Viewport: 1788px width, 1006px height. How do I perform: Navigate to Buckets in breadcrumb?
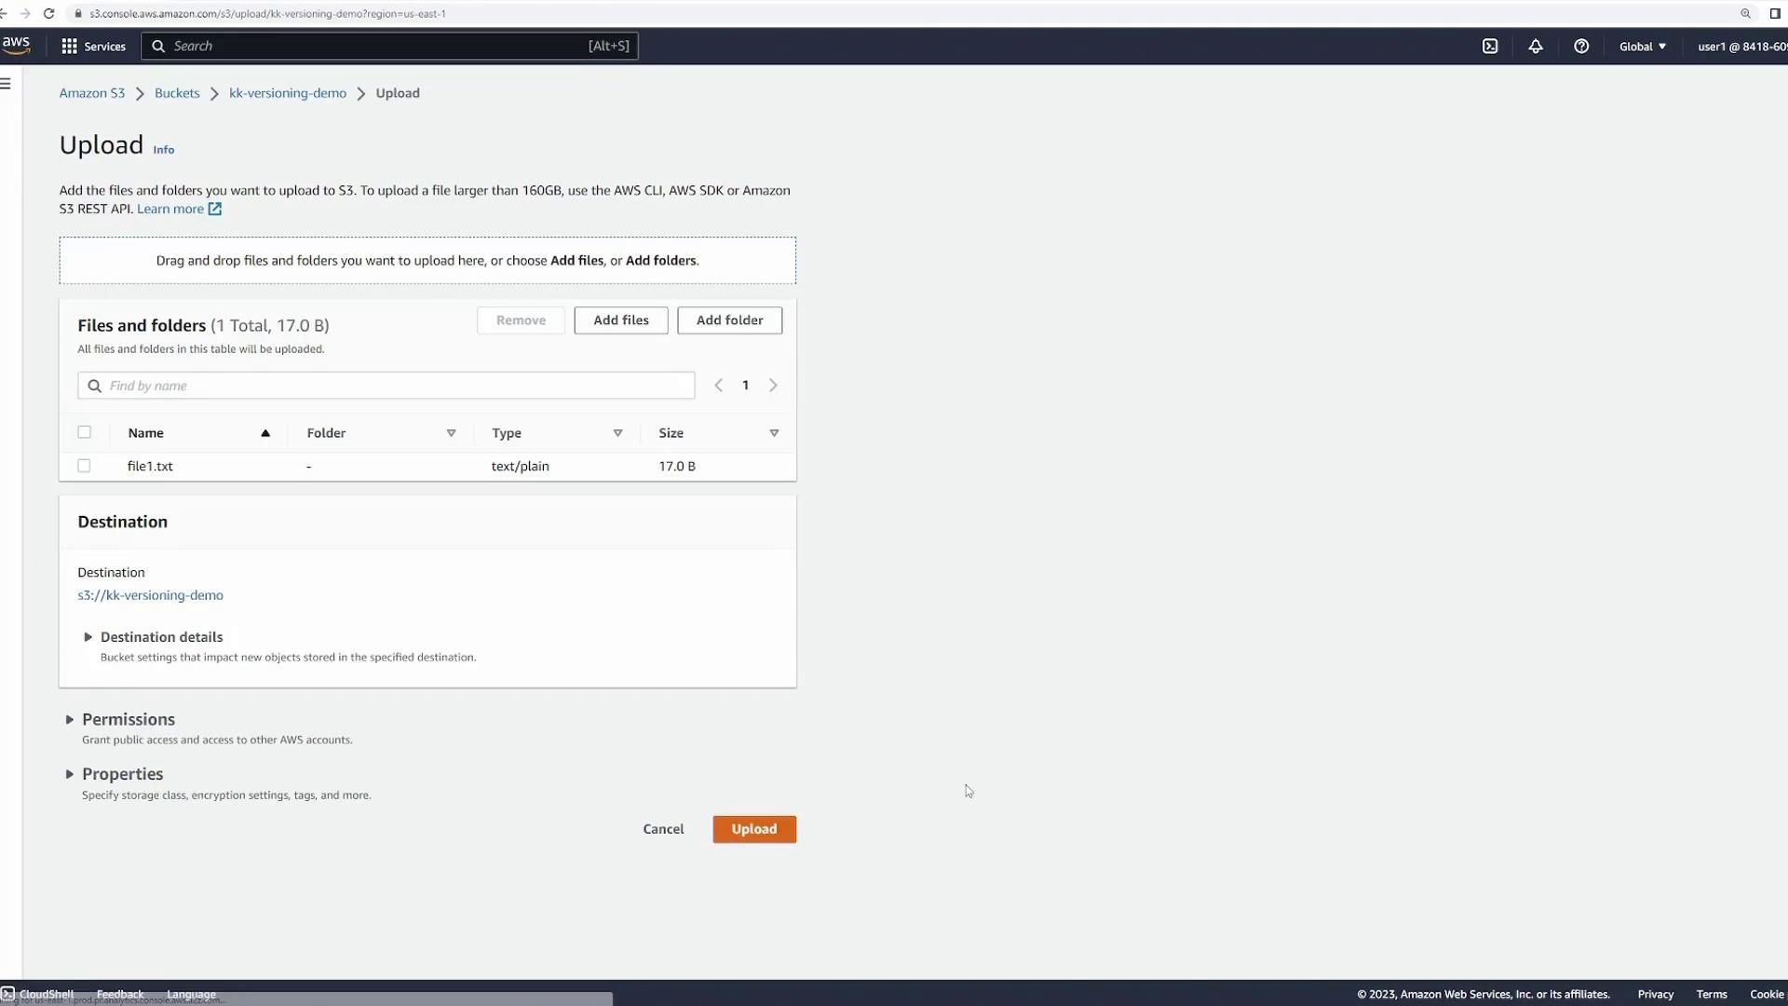point(177,93)
